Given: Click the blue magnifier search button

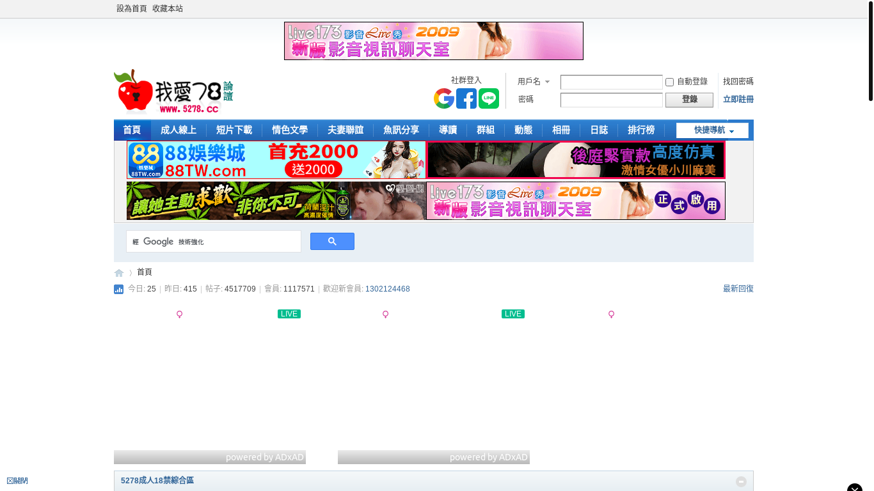Looking at the screenshot, I should click(332, 242).
